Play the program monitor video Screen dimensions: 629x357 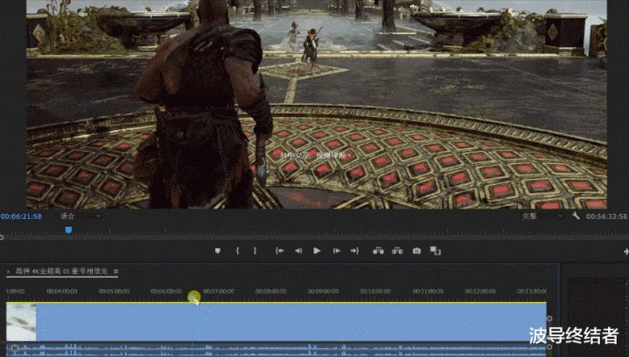(x=317, y=251)
